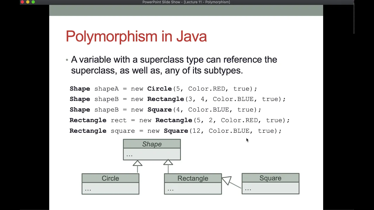Click the ellipsis inside the Square class box
Image resolution: width=374 pixels, height=210 pixels.
point(248,189)
